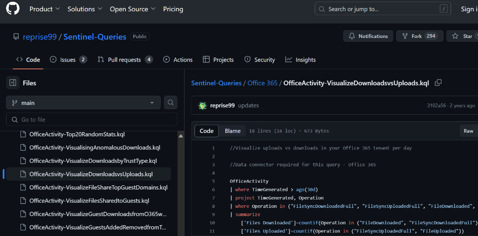Open the Office 365 breadcrumb folder
This screenshot has width=478, height=236.
[263, 83]
